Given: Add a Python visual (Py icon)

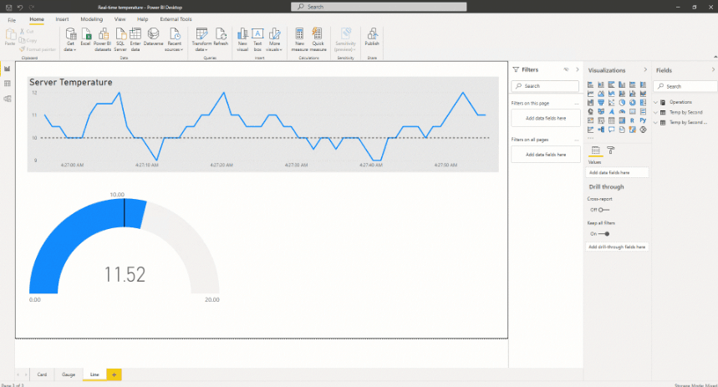Looking at the screenshot, I should pos(643,120).
